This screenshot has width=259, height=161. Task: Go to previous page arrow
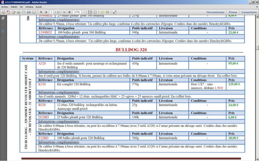[x=41, y=12]
